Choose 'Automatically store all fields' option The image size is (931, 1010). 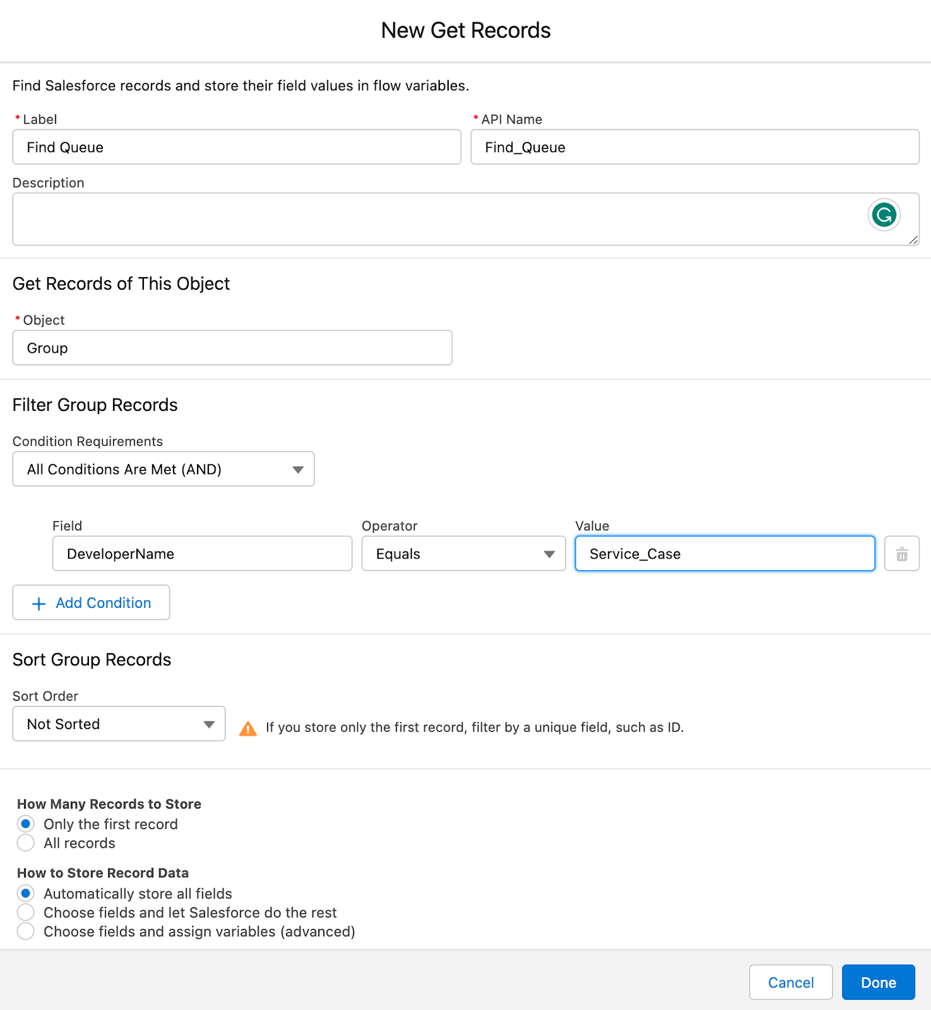point(26,893)
